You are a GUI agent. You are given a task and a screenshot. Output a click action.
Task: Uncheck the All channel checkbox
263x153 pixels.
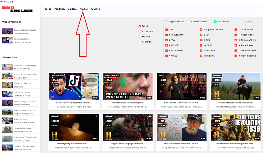click(215, 22)
